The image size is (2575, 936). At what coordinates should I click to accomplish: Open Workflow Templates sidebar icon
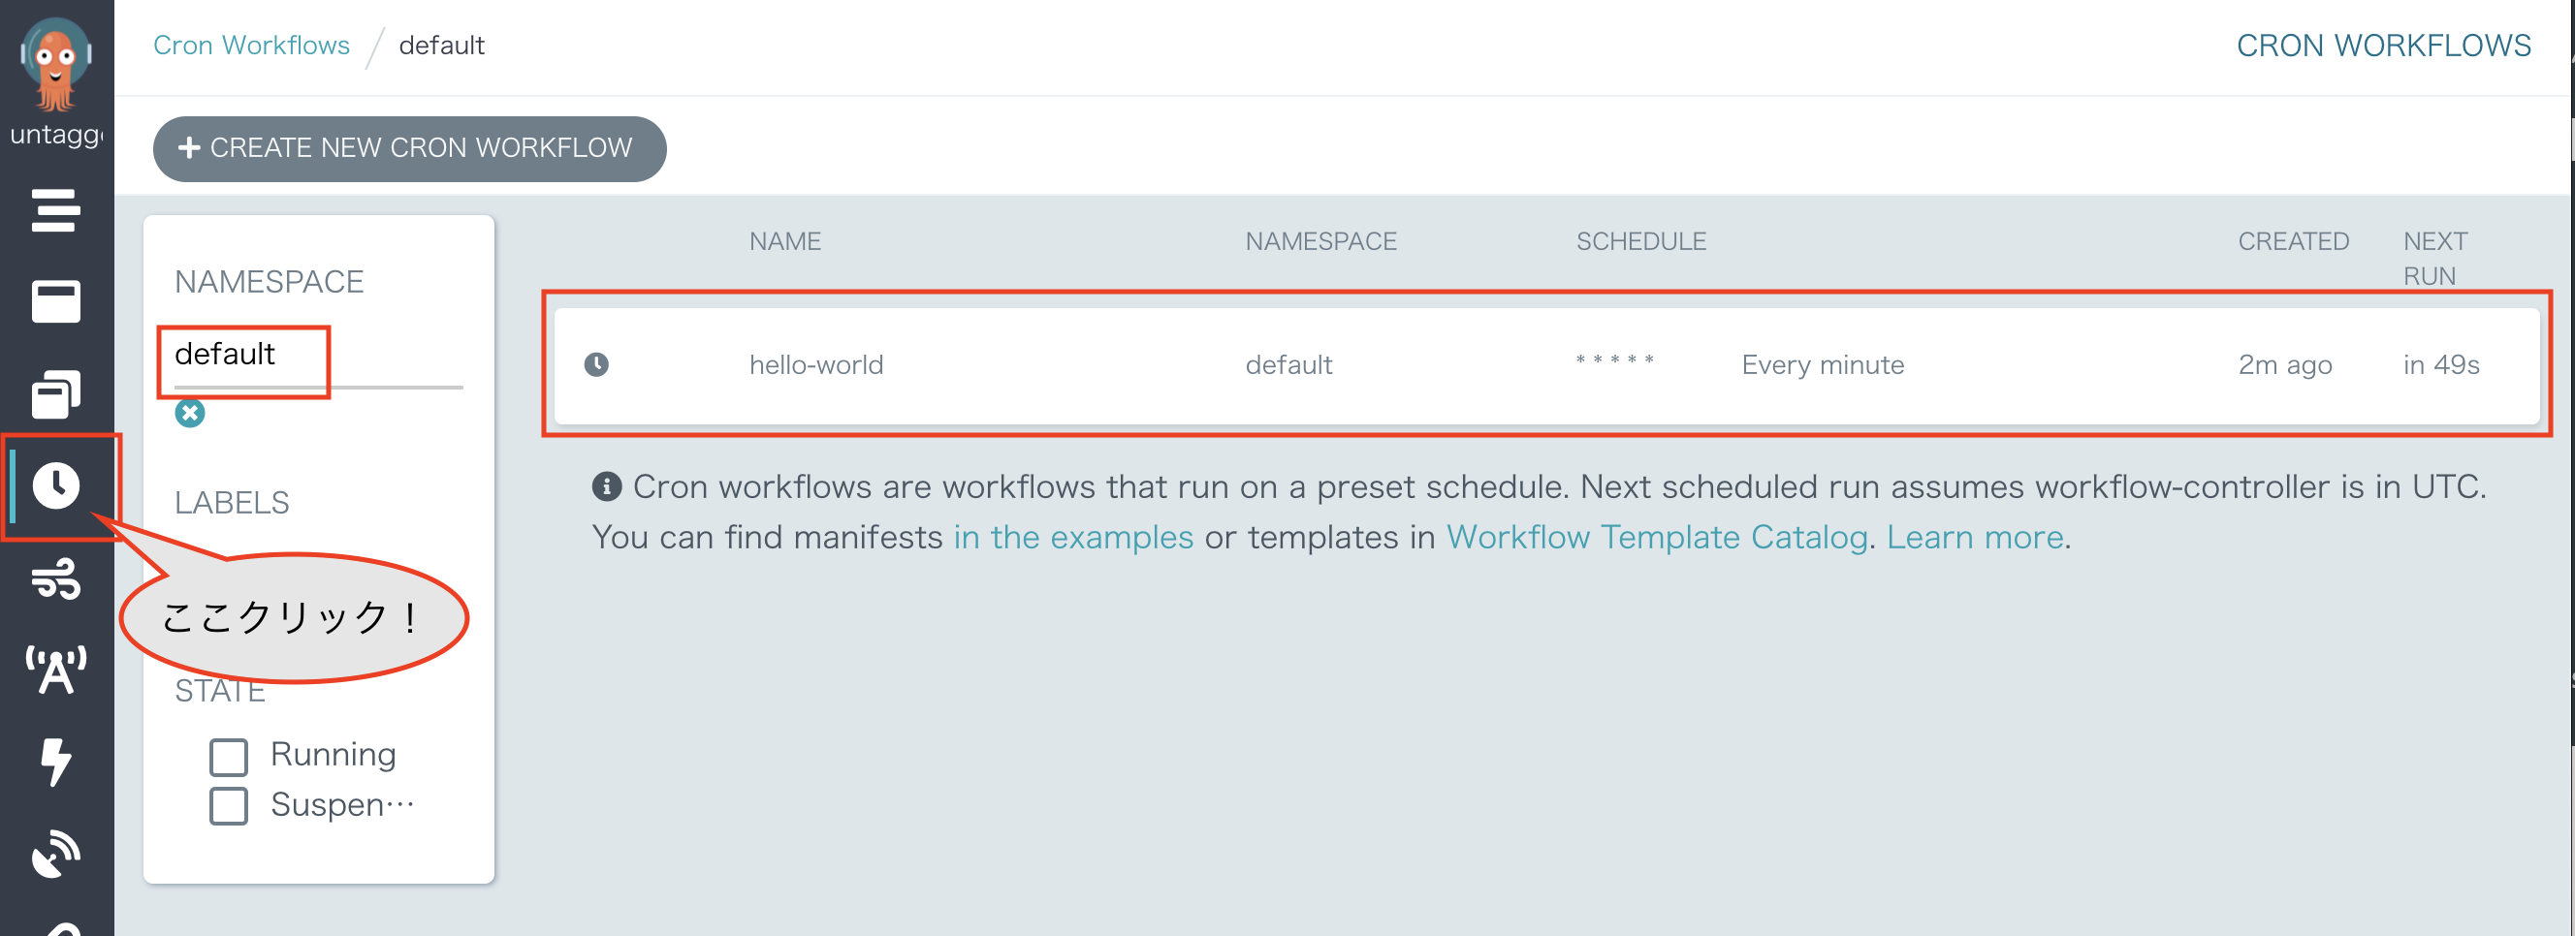(55, 301)
